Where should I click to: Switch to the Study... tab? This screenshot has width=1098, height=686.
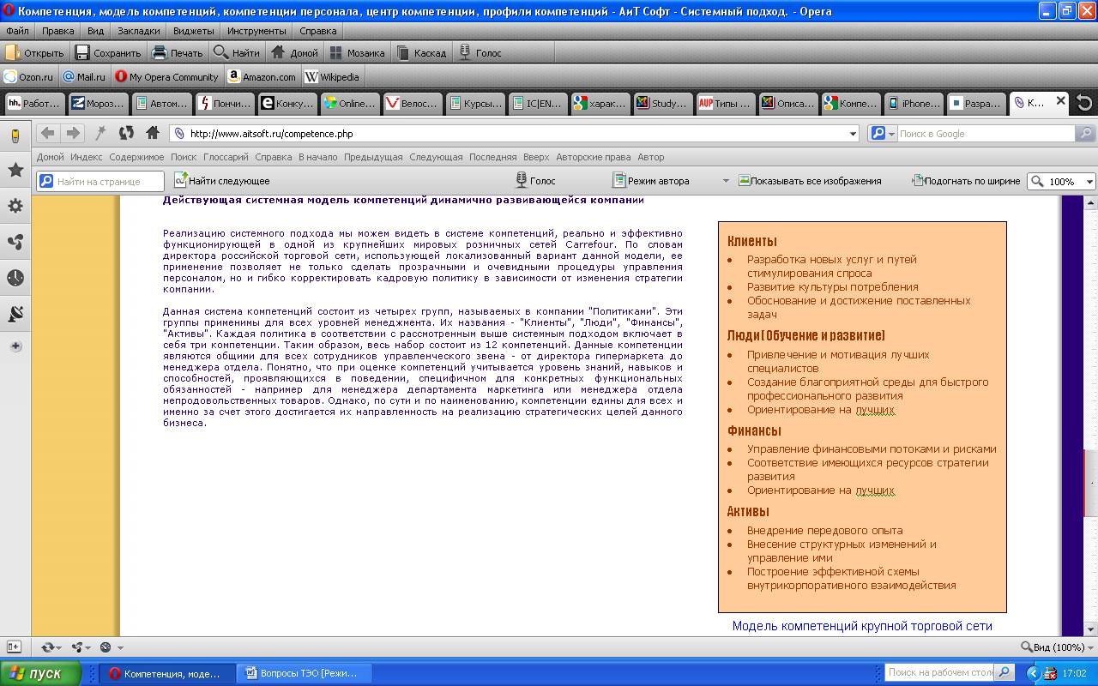[662, 103]
